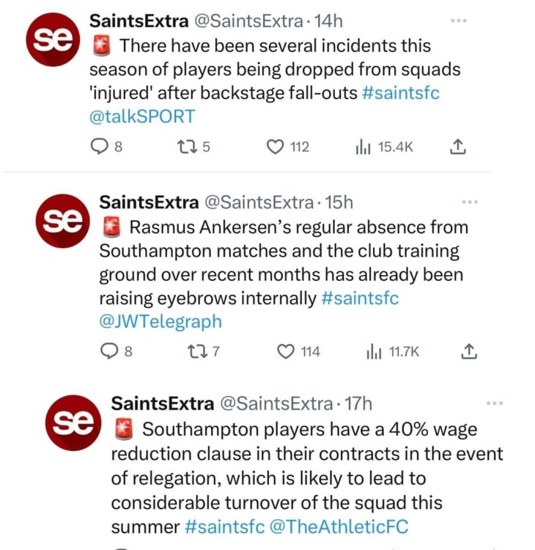Open the @JWTelegraph mention link
This screenshot has height=550, width=535.
(160, 321)
